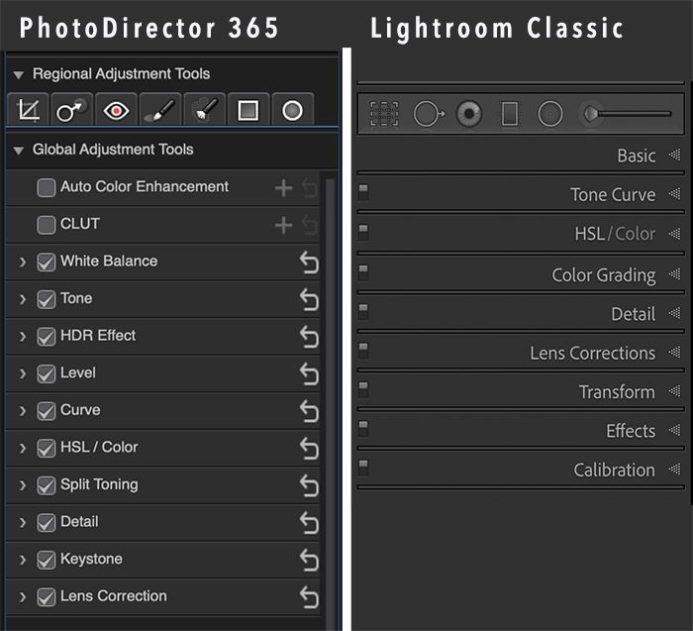Select Lightroom Radial Filter tool
This screenshot has height=631, width=693.
pyautogui.click(x=550, y=114)
